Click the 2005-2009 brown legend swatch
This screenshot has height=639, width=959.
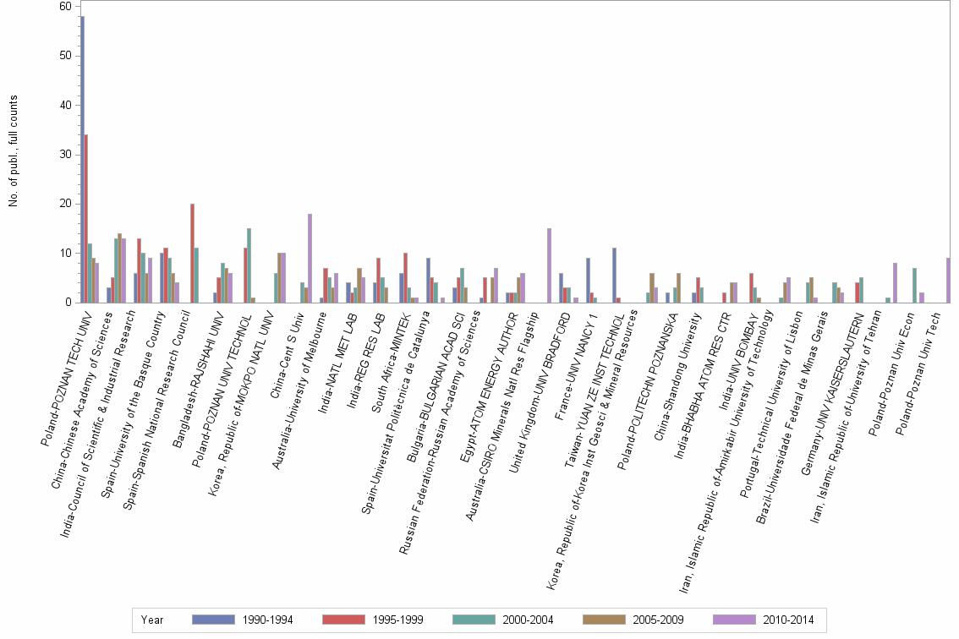pyautogui.click(x=604, y=620)
